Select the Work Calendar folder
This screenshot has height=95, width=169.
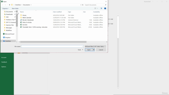click(27, 18)
